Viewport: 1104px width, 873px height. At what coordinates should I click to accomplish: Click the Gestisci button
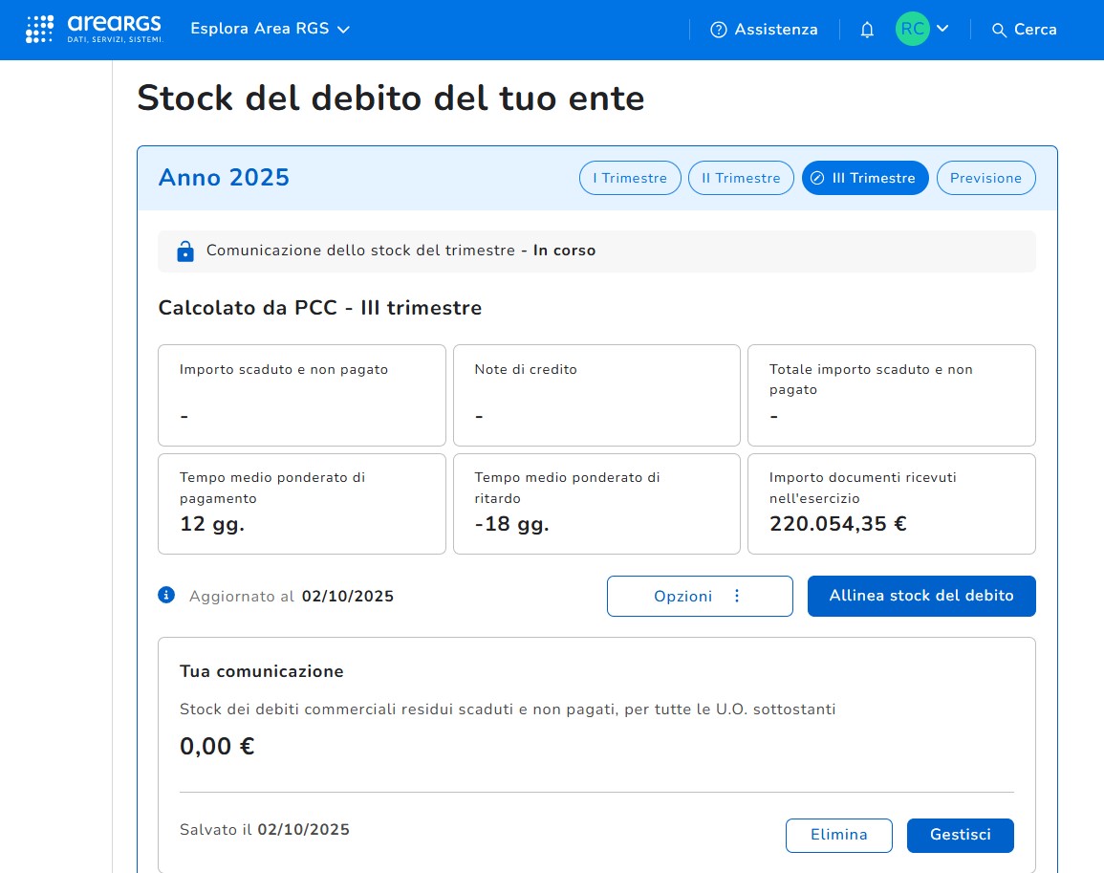click(x=960, y=835)
